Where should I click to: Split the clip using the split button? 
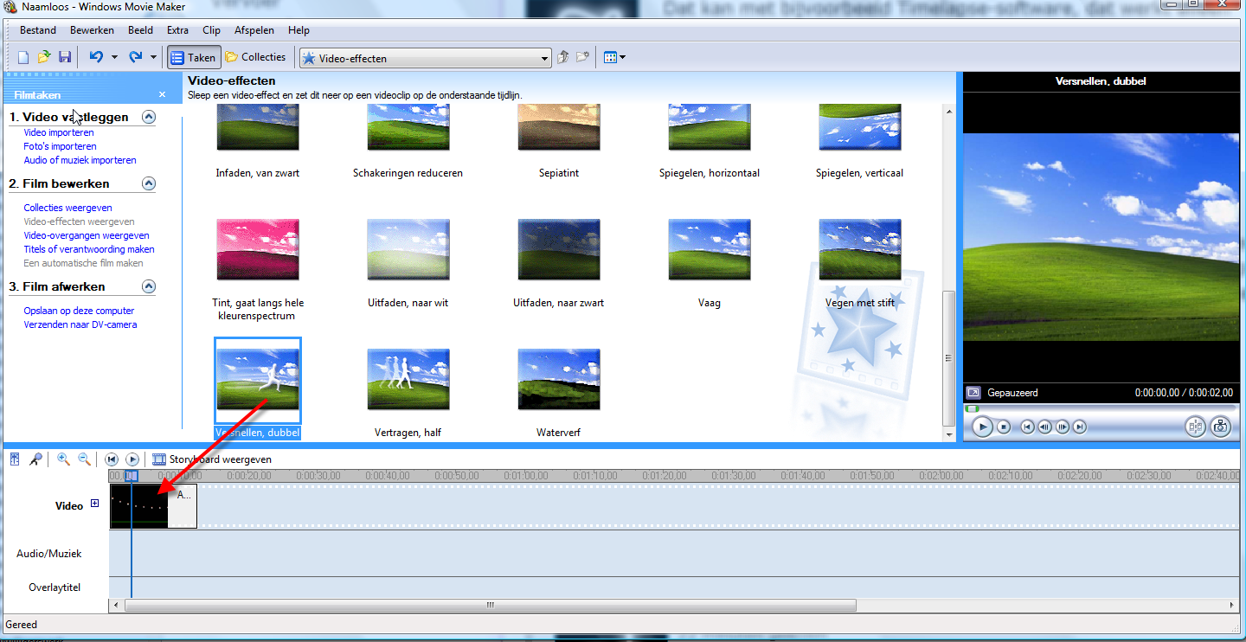pos(1195,427)
